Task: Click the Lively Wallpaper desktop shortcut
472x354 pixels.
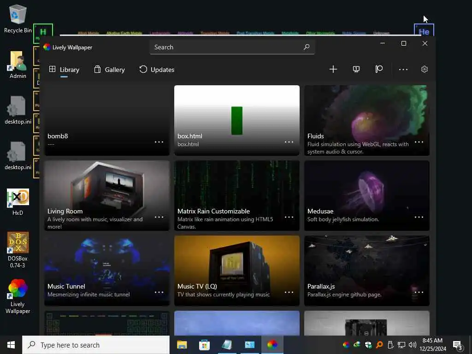Action: (18, 296)
